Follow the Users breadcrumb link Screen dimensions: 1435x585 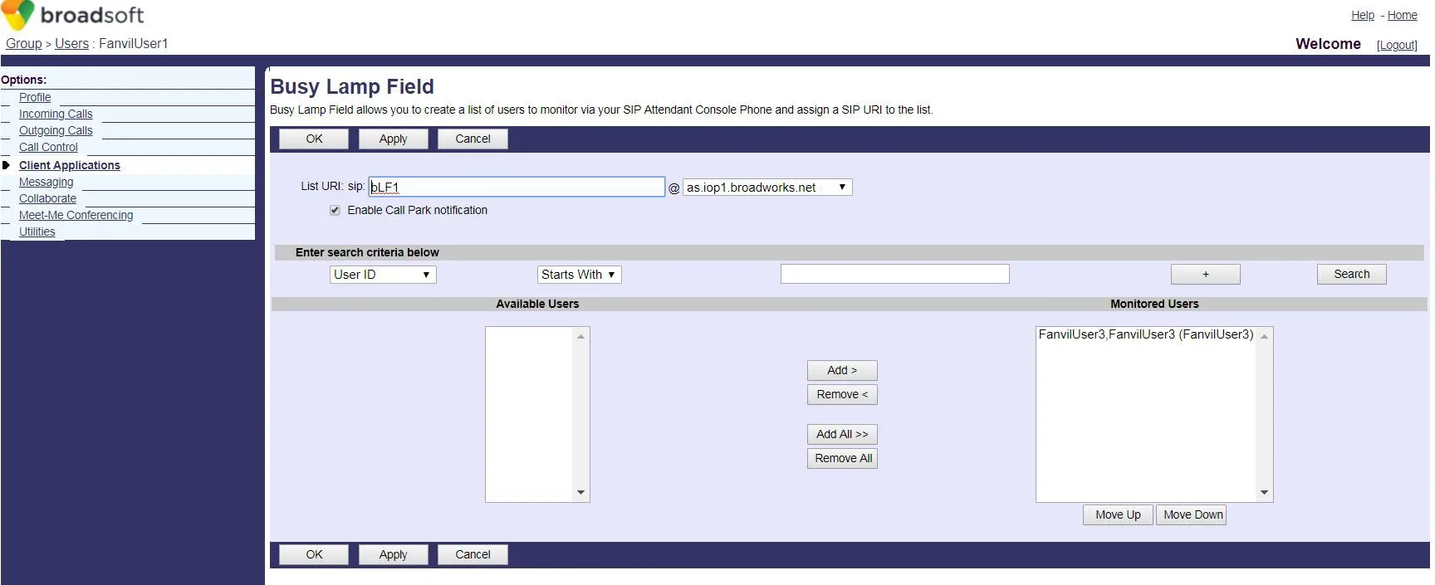71,44
